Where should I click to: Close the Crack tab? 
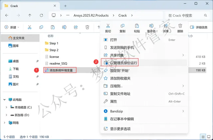click(55, 6)
